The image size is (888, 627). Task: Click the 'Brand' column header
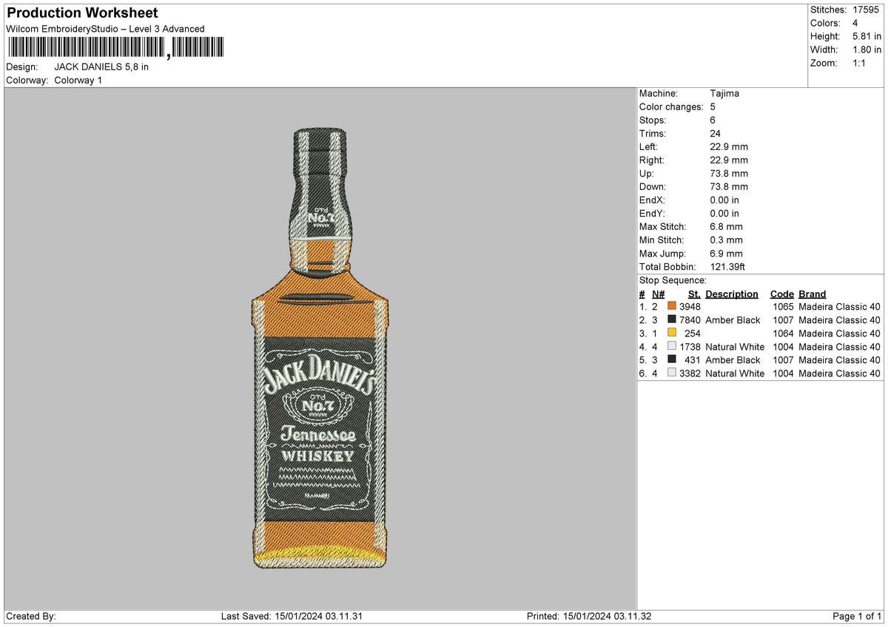(813, 294)
